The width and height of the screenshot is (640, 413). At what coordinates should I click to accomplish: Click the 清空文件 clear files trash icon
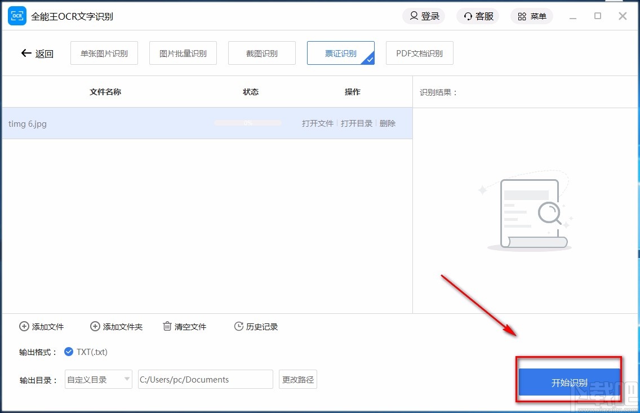click(x=167, y=326)
